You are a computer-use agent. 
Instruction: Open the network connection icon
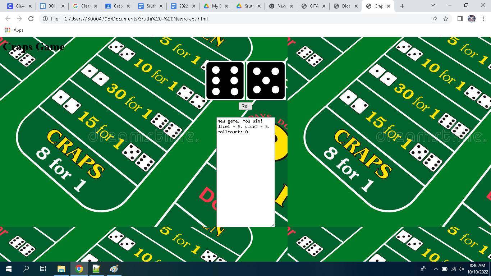[454, 269]
